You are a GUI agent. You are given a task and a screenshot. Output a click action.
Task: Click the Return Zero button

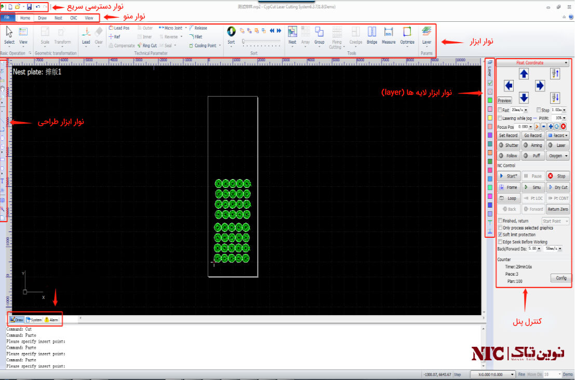point(558,209)
